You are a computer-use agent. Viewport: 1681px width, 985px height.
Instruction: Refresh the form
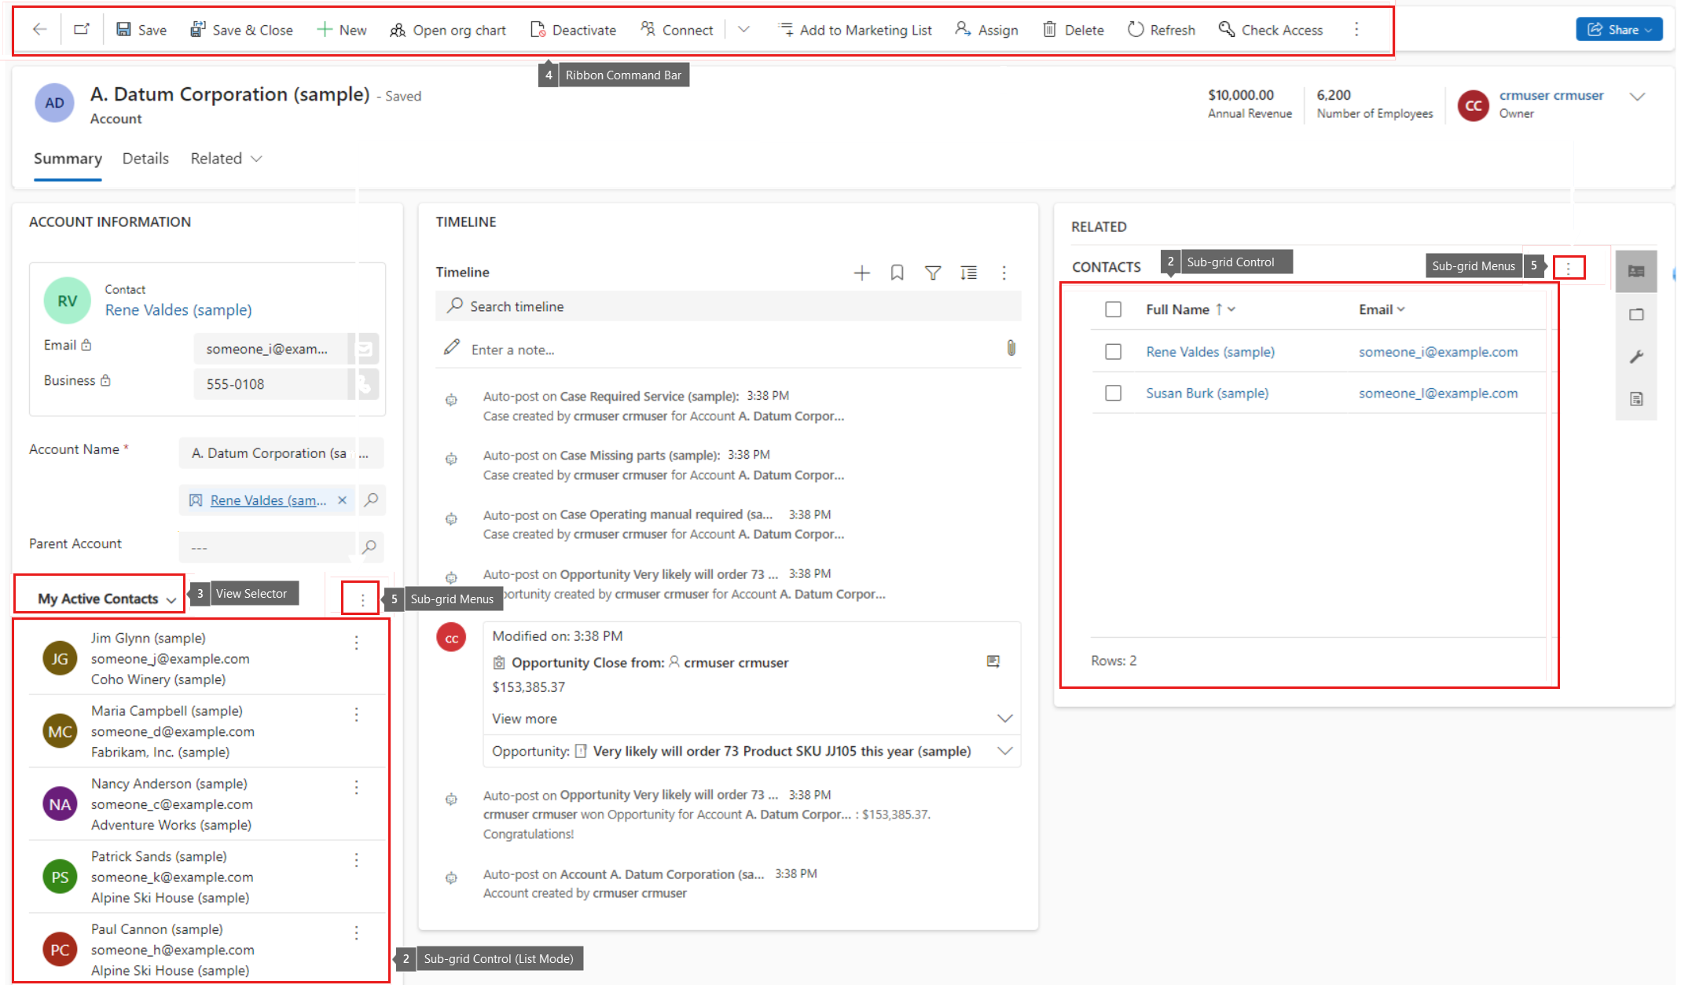(1162, 30)
